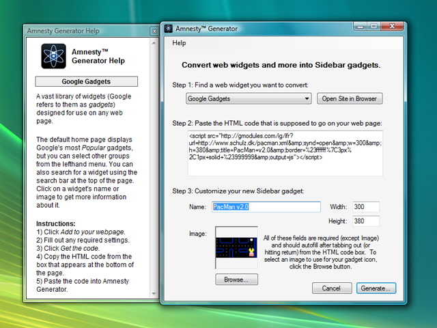437x328 pixels.
Task: Select the Name field with PacMan v2.0
Action: (x=266, y=207)
